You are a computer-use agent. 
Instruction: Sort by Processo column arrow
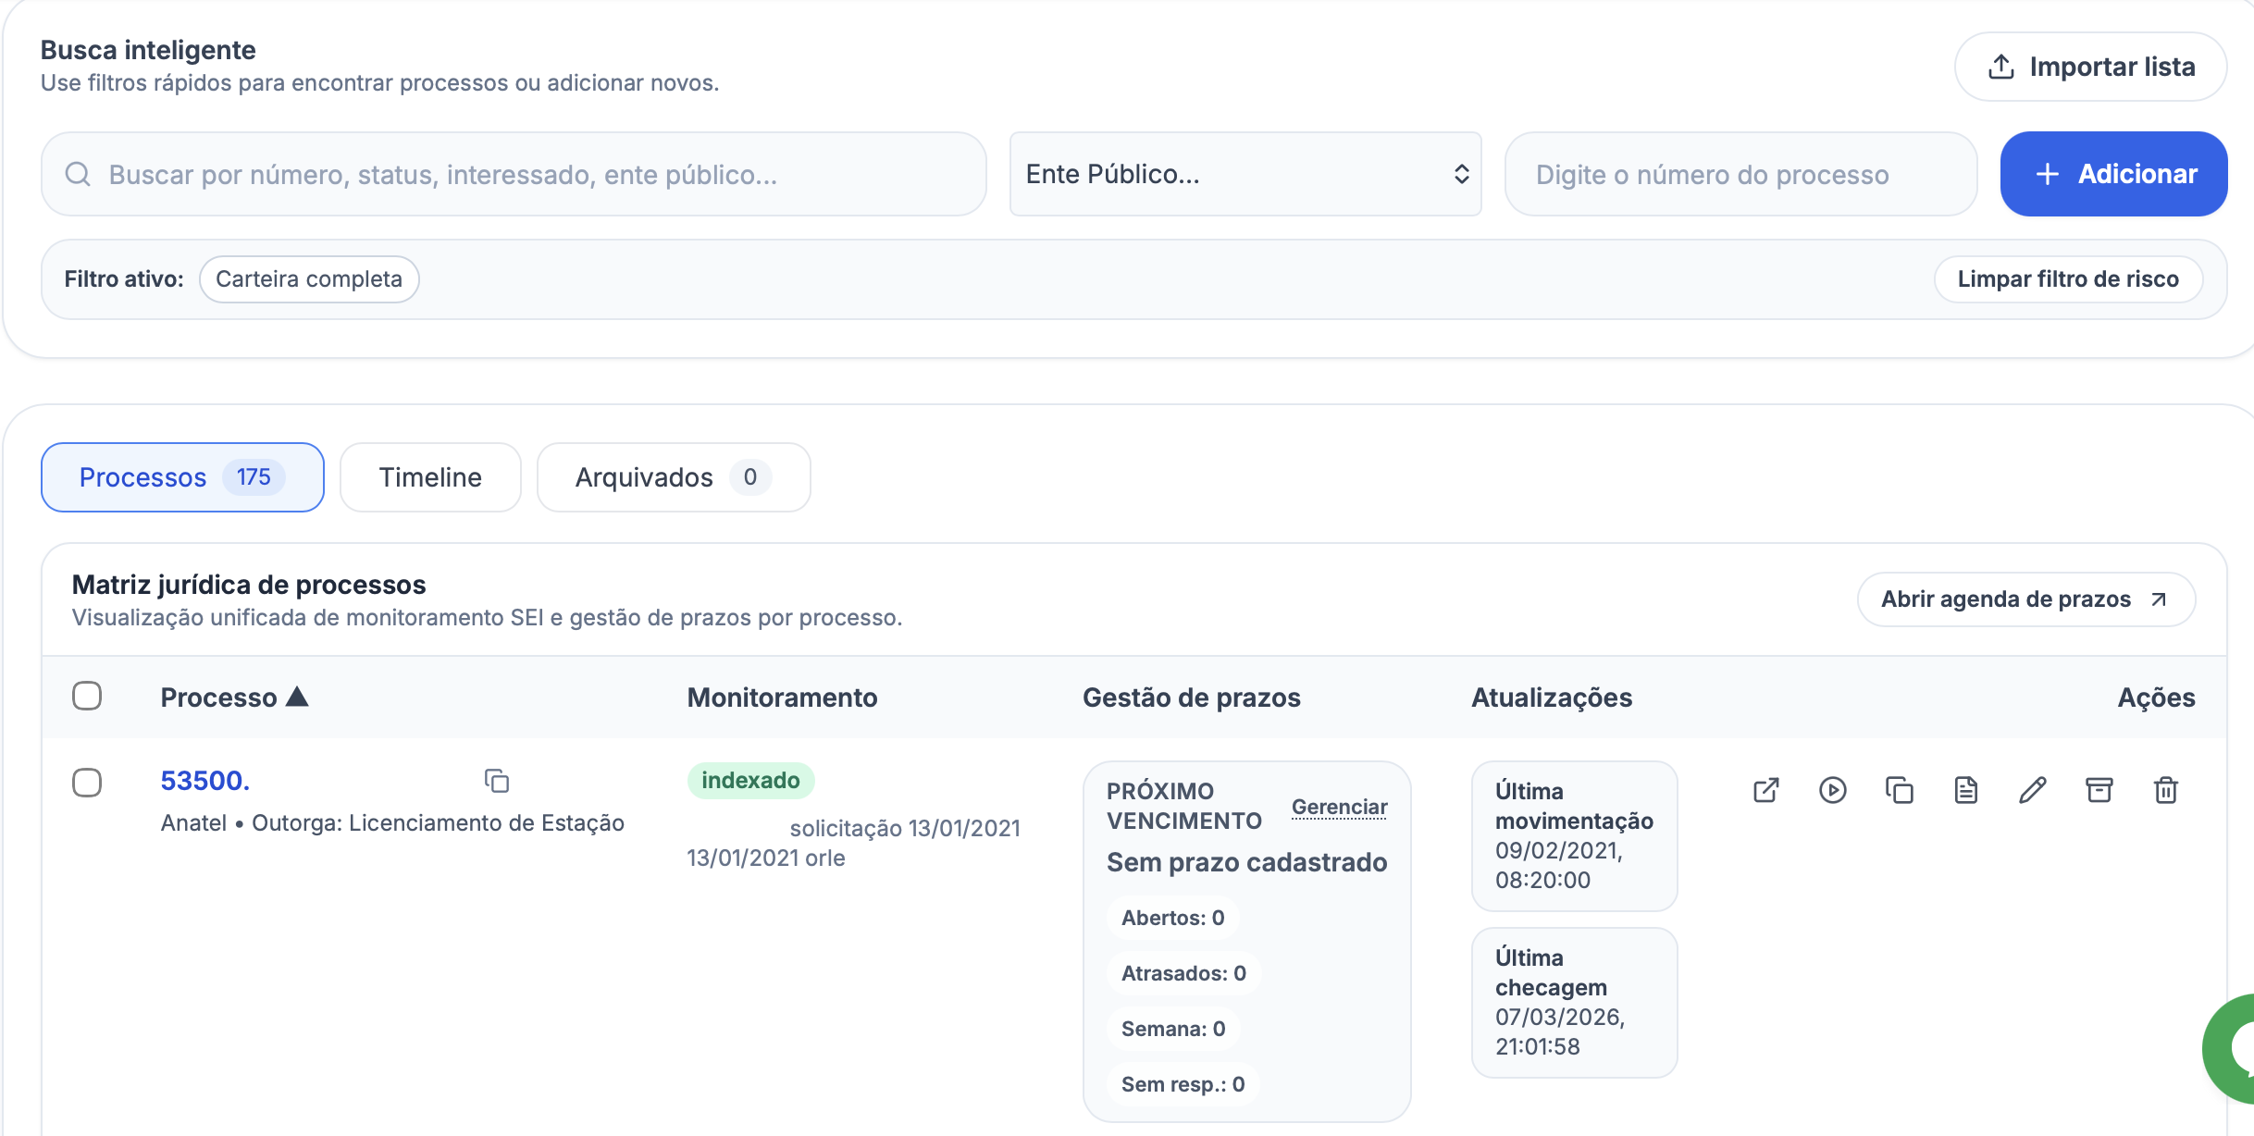tap(297, 697)
